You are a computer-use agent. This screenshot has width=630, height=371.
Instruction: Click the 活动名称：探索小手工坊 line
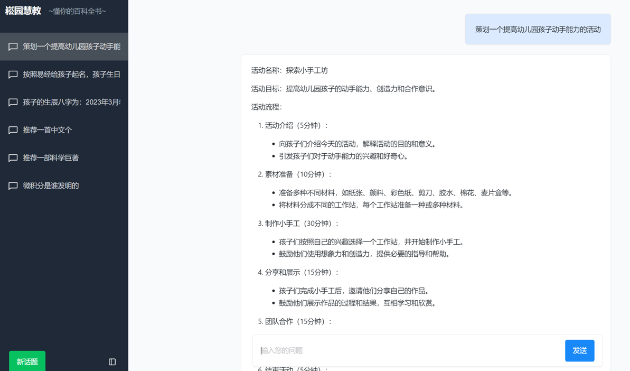[289, 70]
